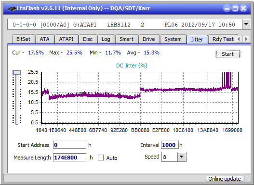Open the Disc tab
The height and width of the screenshot is (185, 254).
point(88,39)
